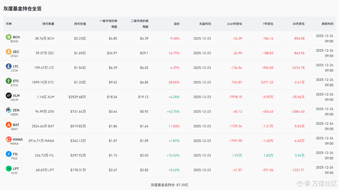This screenshot has width=339, height=190.
Task: Click the LTC coin icon
Action: coord(9,66)
